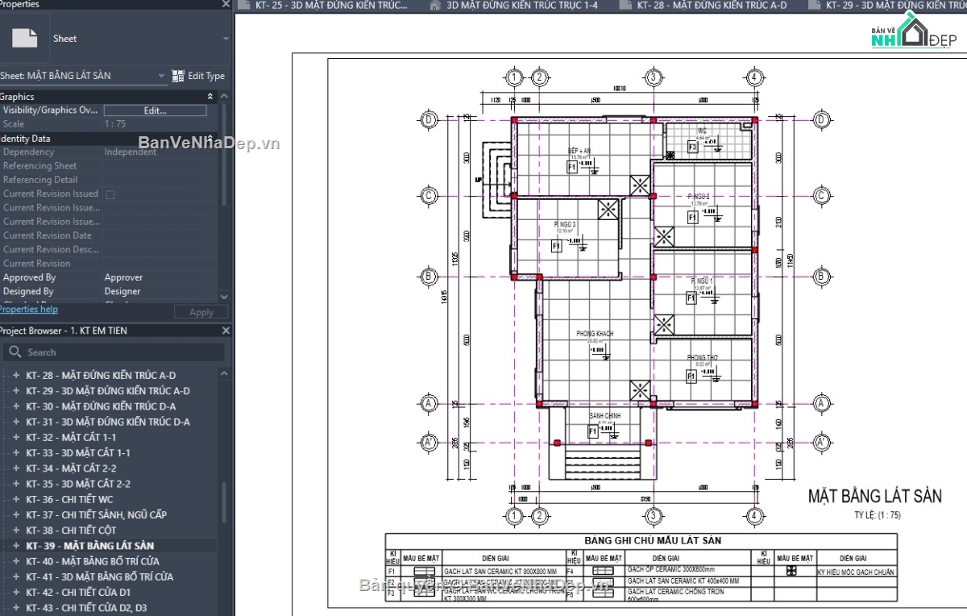Collapse the Identity Data property group
967x616 pixels.
tap(210, 139)
